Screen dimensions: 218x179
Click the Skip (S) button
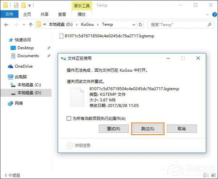pos(148,129)
